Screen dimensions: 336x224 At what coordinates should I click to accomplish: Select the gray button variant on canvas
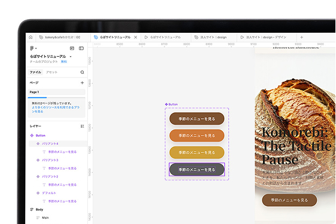coord(197,170)
